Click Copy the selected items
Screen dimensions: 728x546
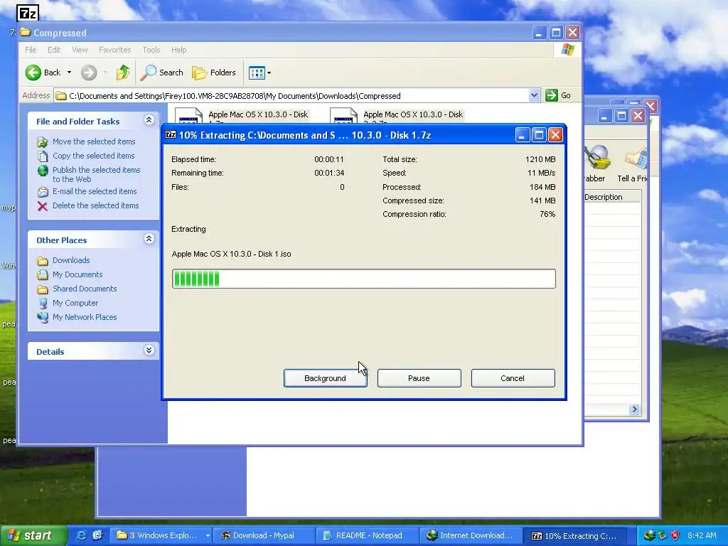93,156
